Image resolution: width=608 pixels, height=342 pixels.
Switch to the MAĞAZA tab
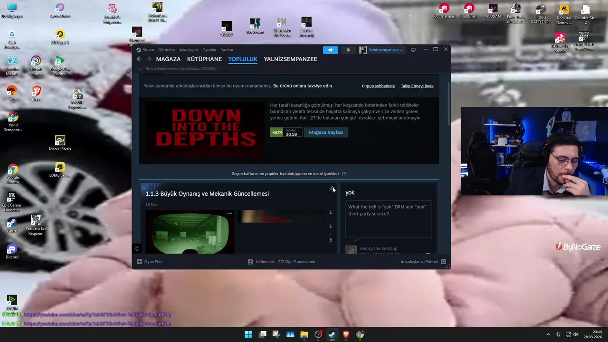pyautogui.click(x=168, y=59)
